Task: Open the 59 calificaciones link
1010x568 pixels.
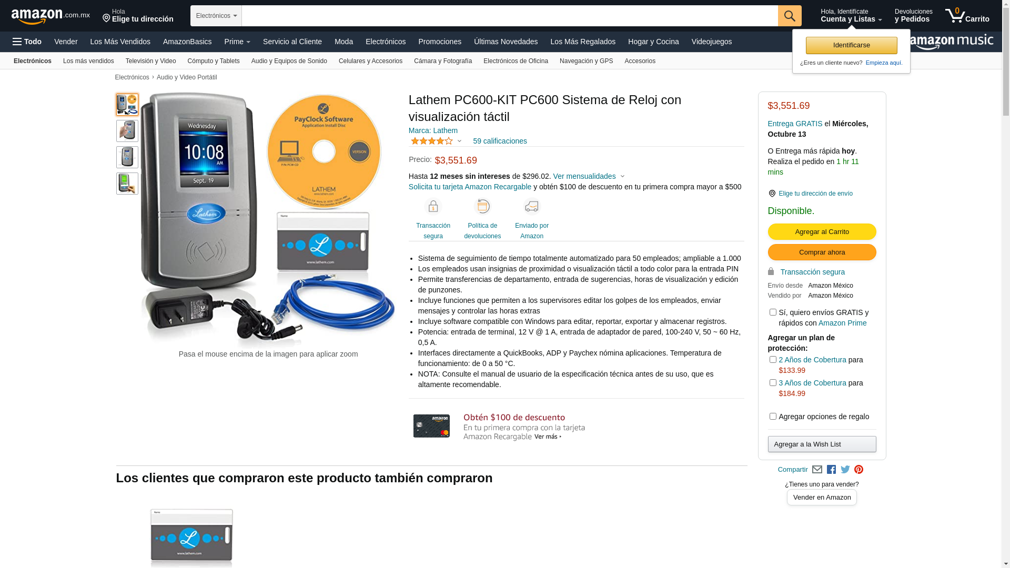Action: click(500, 141)
